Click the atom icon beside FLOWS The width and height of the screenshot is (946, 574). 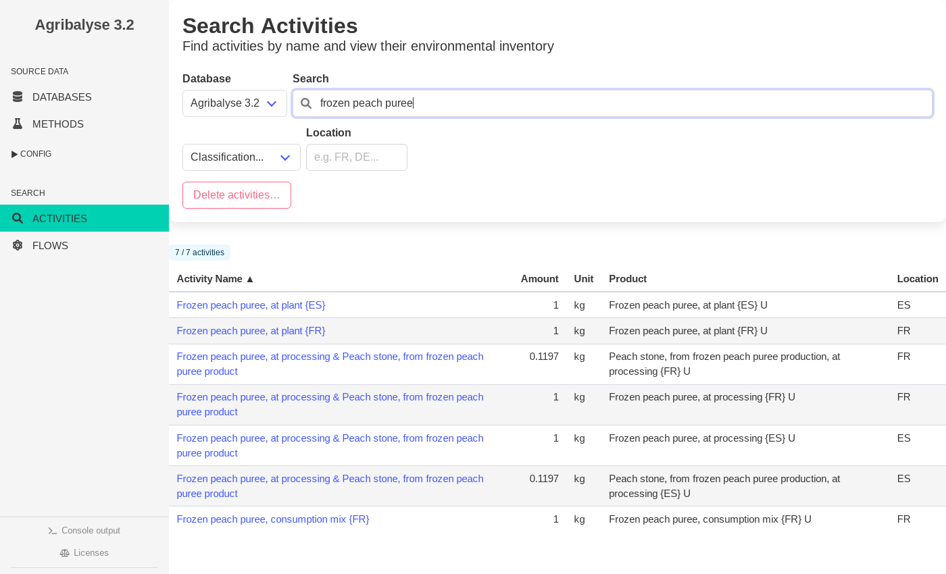point(18,246)
